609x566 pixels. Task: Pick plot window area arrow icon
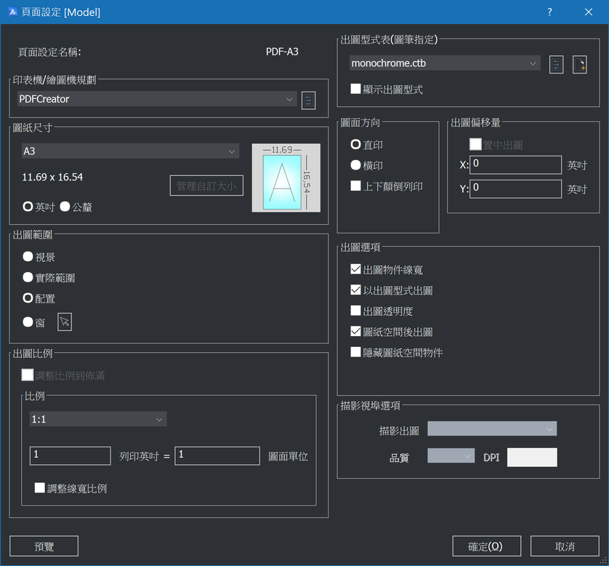(65, 322)
